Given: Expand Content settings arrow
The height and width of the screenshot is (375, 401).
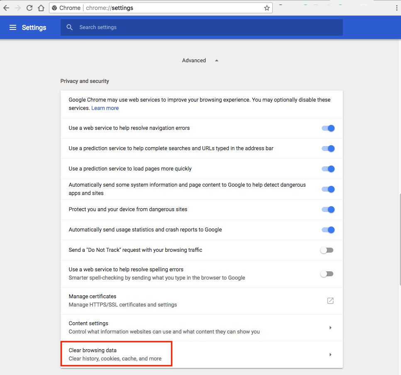Looking at the screenshot, I should click(330, 328).
